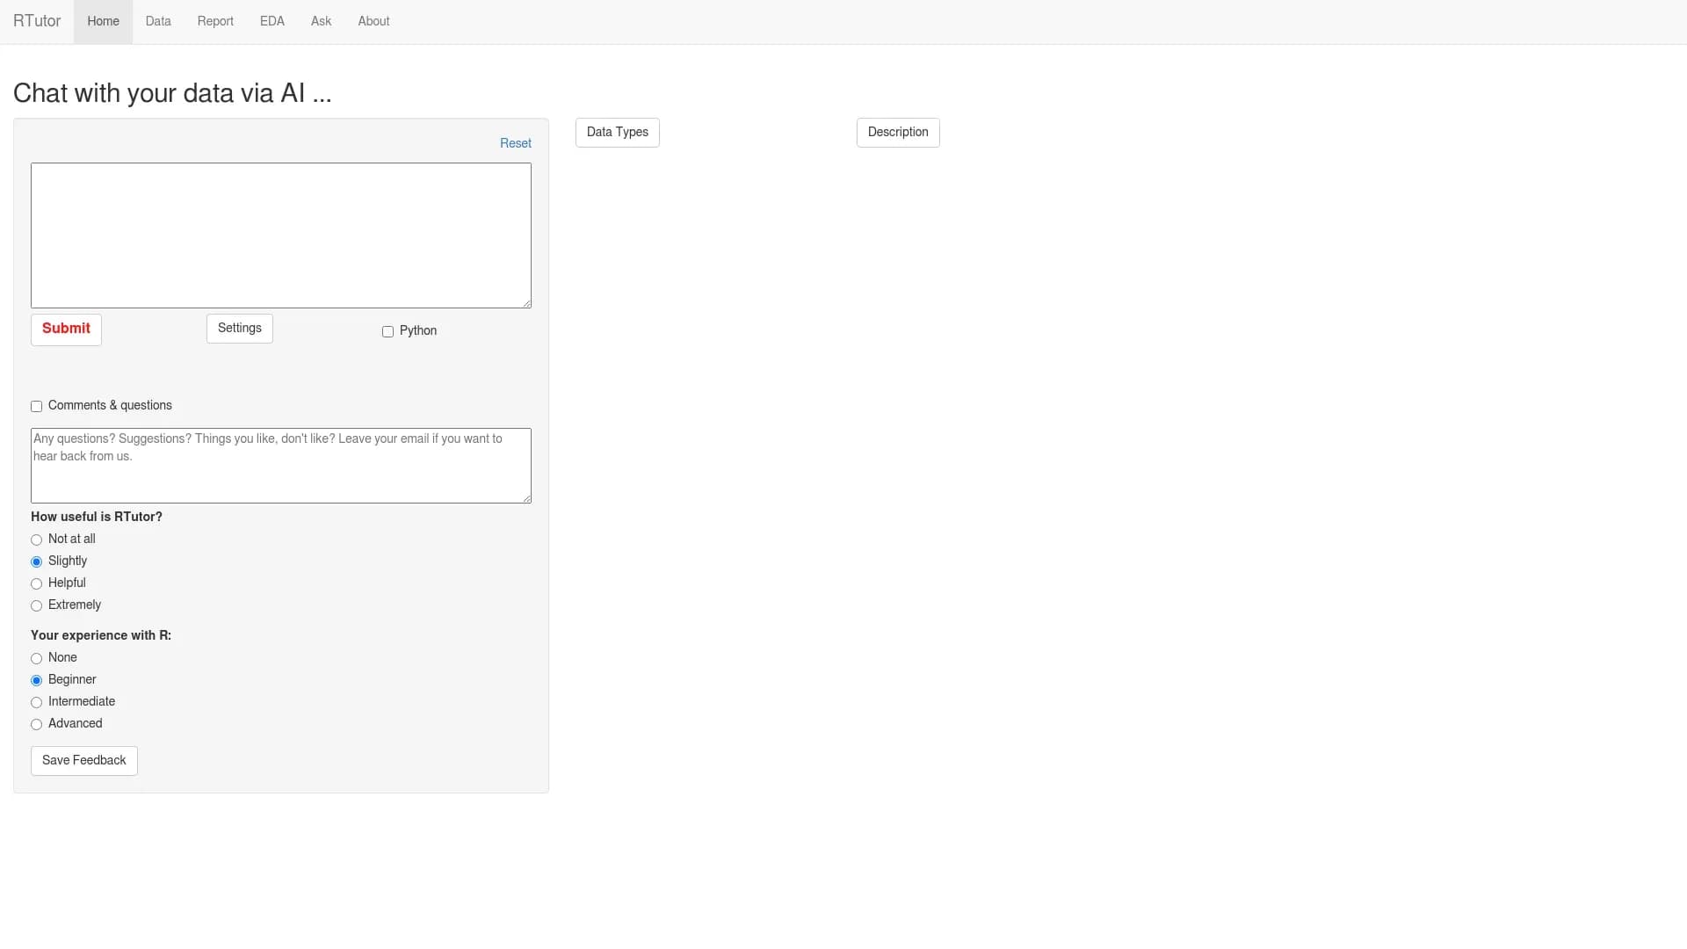This screenshot has width=1687, height=949.
Task: Click the red Submit button
Action: click(x=66, y=330)
